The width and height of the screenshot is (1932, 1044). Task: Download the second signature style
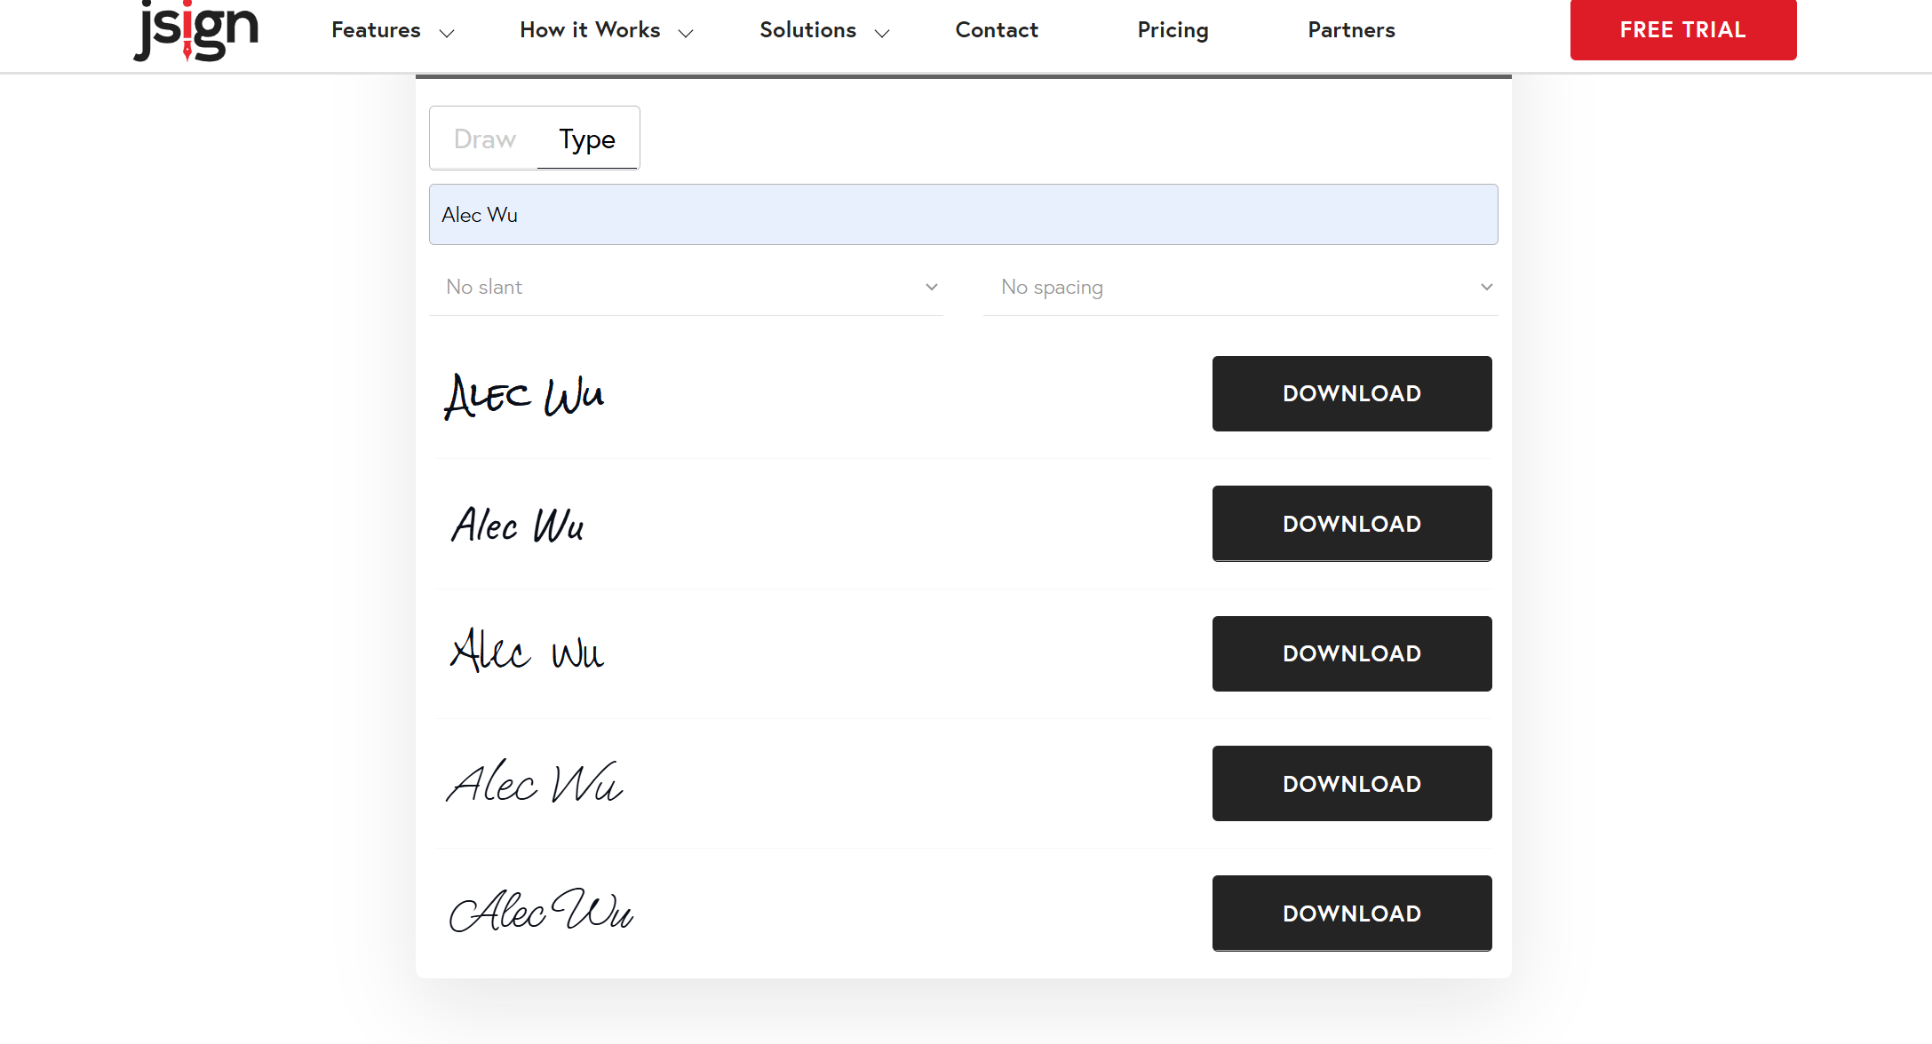[1351, 524]
